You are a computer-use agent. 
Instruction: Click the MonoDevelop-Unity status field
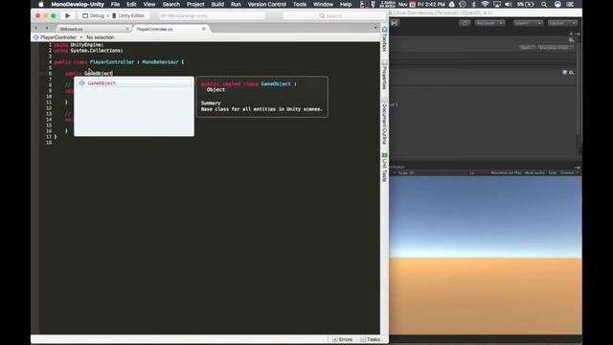(212, 15)
